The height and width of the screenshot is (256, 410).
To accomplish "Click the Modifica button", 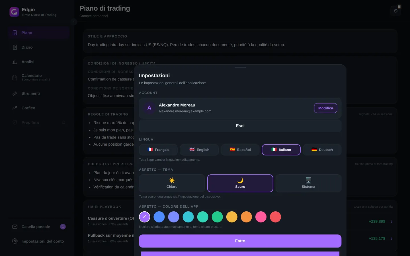I will coord(326,108).
